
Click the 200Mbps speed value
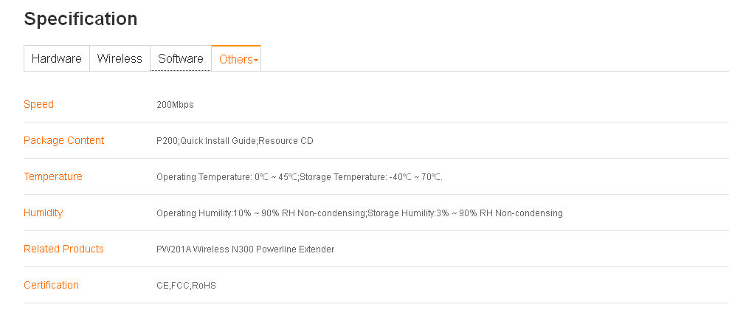coord(175,105)
